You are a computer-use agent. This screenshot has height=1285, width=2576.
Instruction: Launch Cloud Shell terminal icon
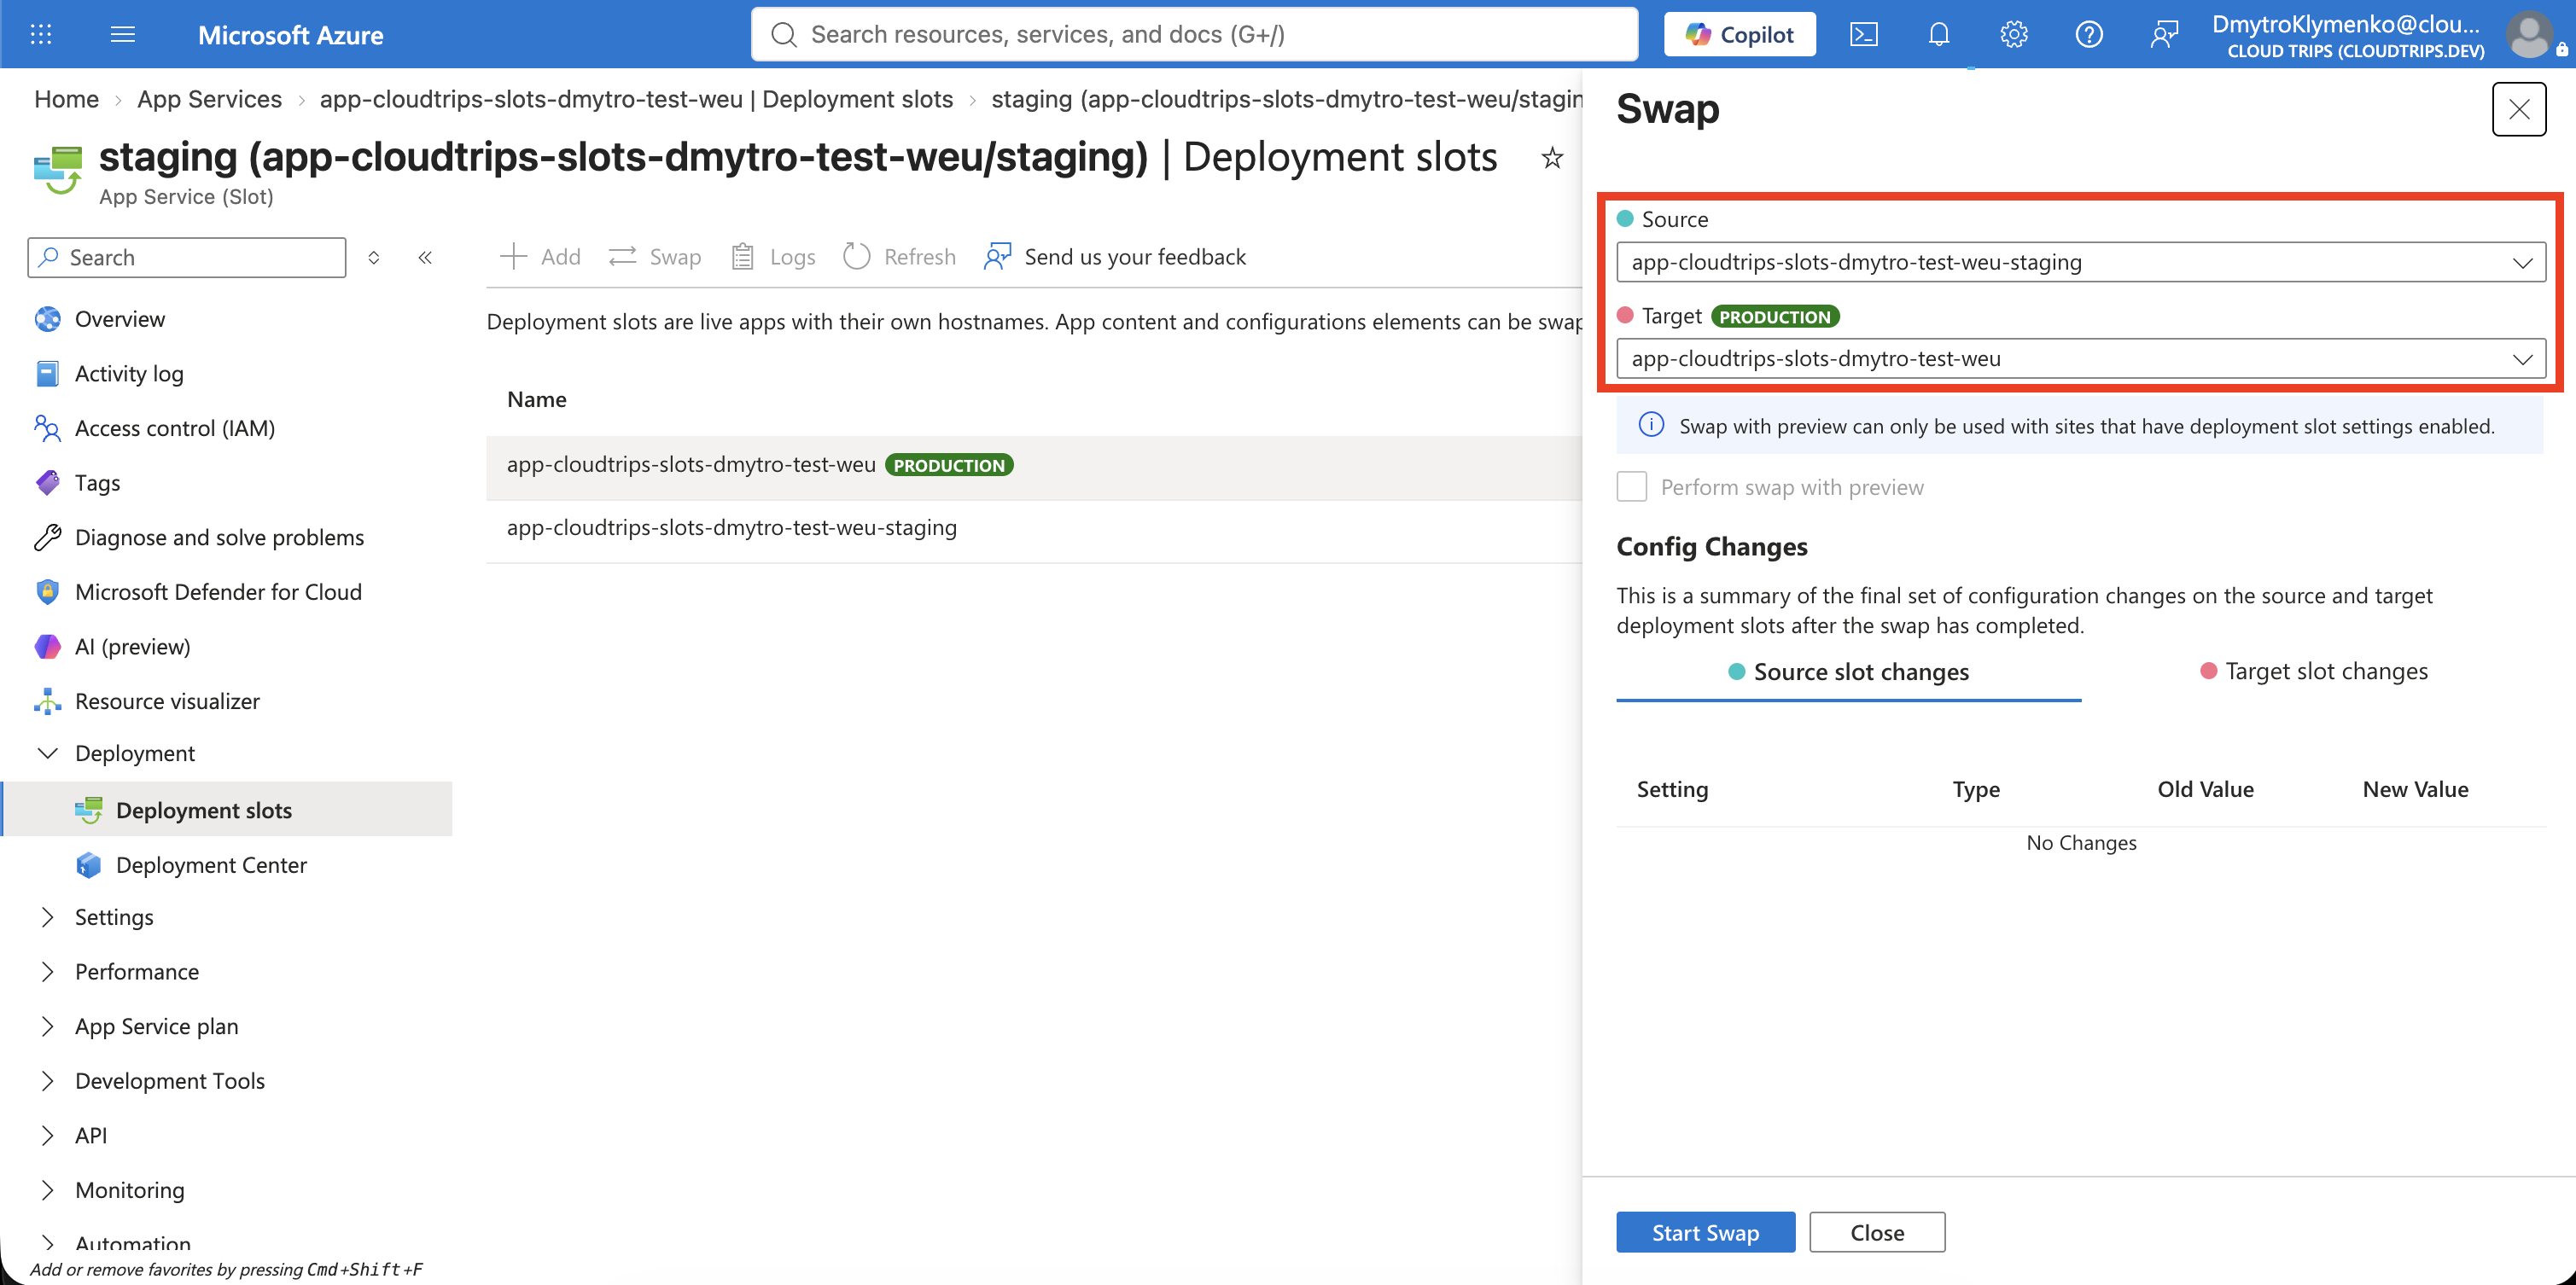point(1863,34)
